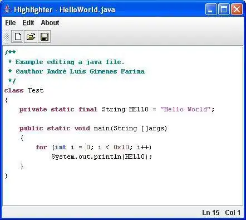Open the Edit menu
This screenshot has height=220, width=246.
click(28, 23)
